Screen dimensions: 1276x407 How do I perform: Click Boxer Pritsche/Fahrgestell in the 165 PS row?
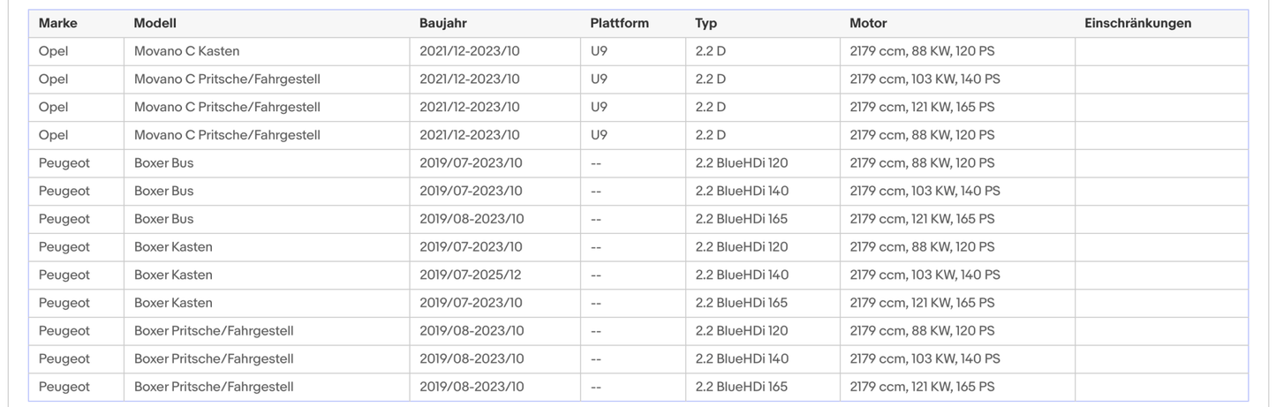(x=214, y=387)
